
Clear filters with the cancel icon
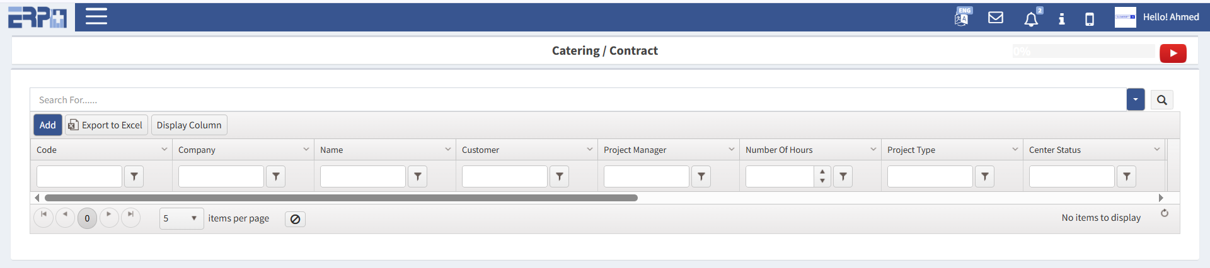click(x=295, y=219)
